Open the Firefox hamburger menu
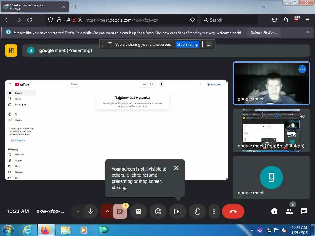The height and width of the screenshot is (236, 315). [308, 20]
